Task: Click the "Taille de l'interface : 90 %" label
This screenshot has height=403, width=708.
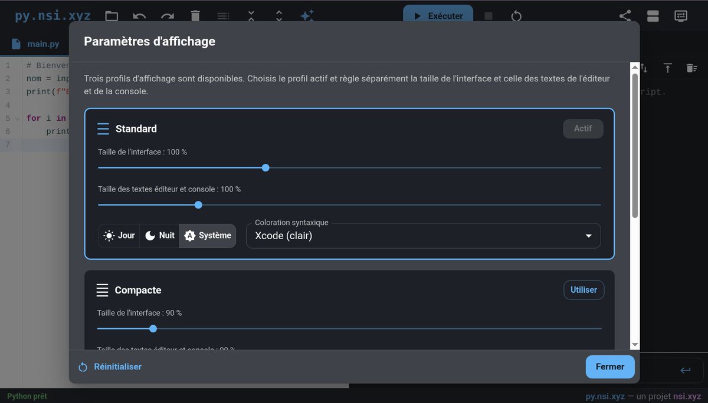Action: point(139,313)
